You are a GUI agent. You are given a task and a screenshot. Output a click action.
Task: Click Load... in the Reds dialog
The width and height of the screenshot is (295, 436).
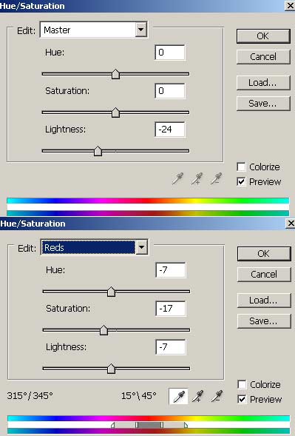tap(264, 300)
